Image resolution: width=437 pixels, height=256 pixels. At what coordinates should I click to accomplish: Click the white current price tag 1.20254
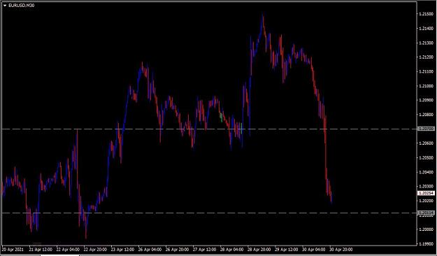tap(426, 193)
